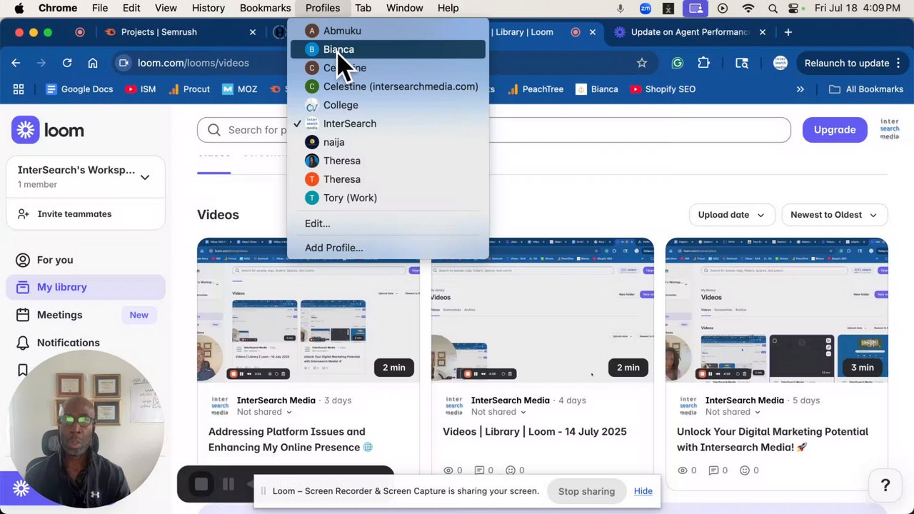
Task: Open the Chrome apps grid icon
Action: pyautogui.click(x=19, y=89)
